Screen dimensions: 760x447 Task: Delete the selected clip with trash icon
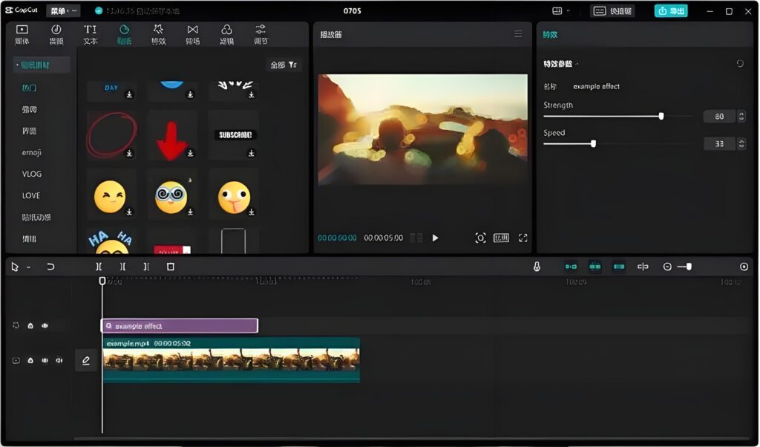click(171, 267)
